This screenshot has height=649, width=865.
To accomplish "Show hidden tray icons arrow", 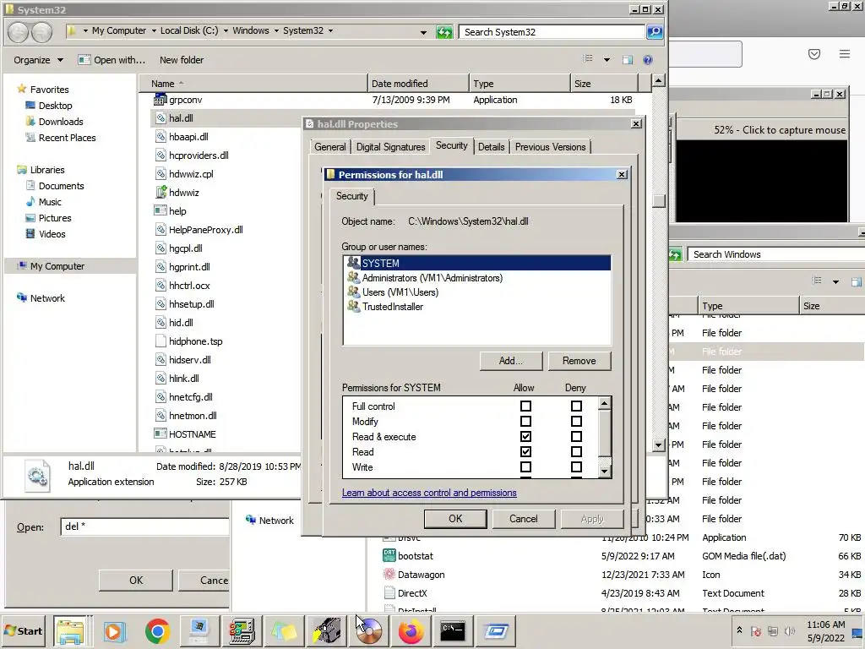I will point(739,630).
